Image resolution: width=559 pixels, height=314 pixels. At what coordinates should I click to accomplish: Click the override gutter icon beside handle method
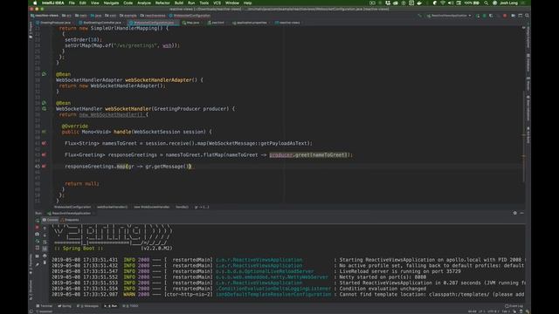click(x=45, y=132)
